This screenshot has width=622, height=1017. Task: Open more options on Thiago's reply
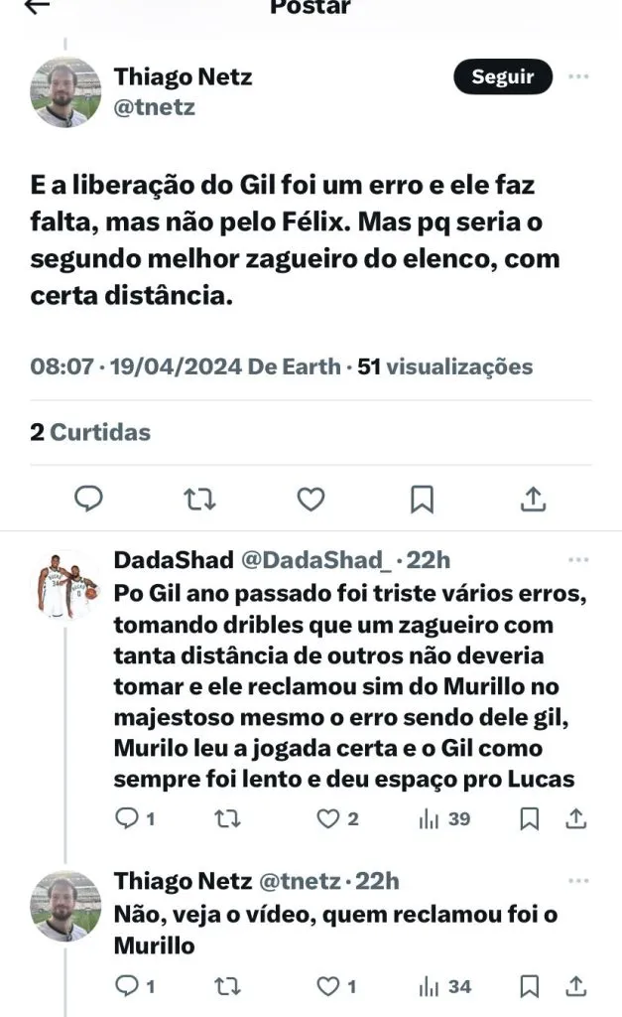point(577,880)
